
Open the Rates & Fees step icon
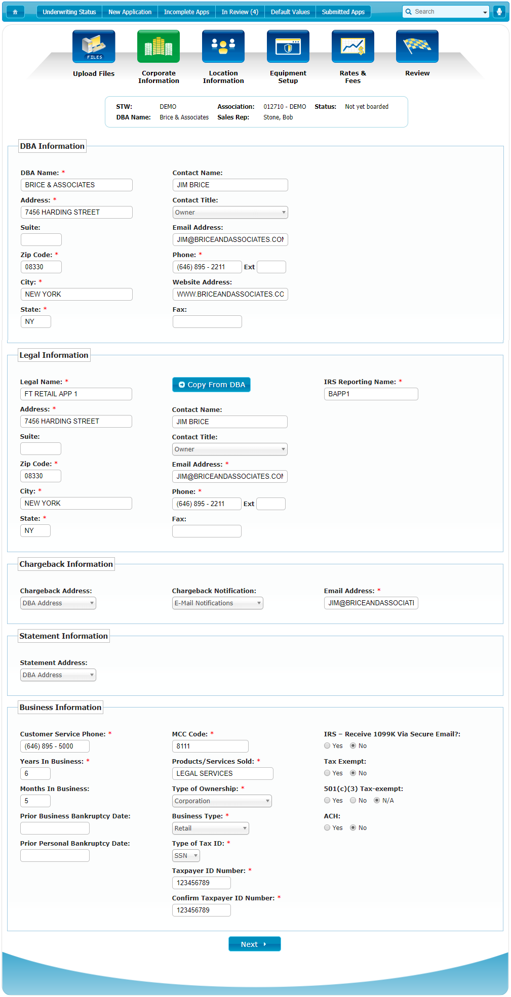[x=353, y=47]
